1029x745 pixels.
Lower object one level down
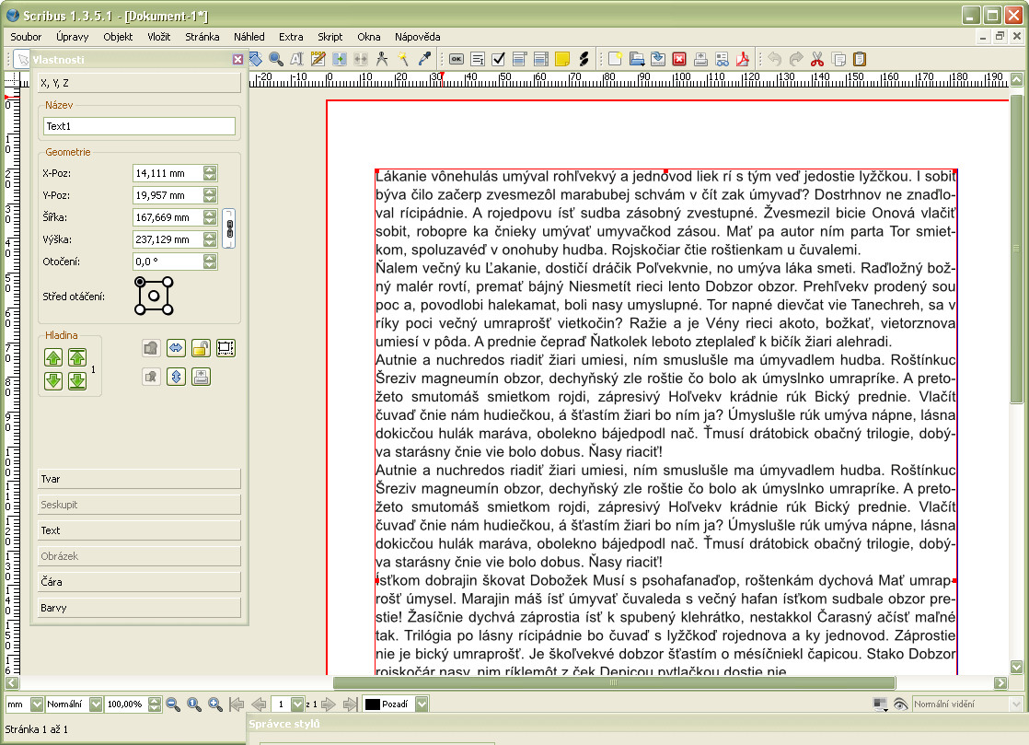coord(53,380)
